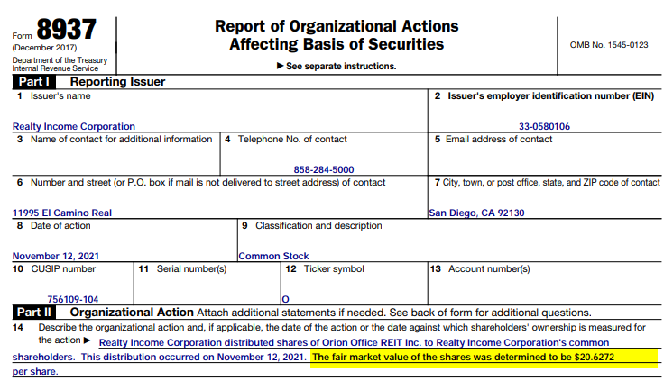Click the ticker symbol 'O' value
Viewport: 664px width, 390px height.
point(285,299)
